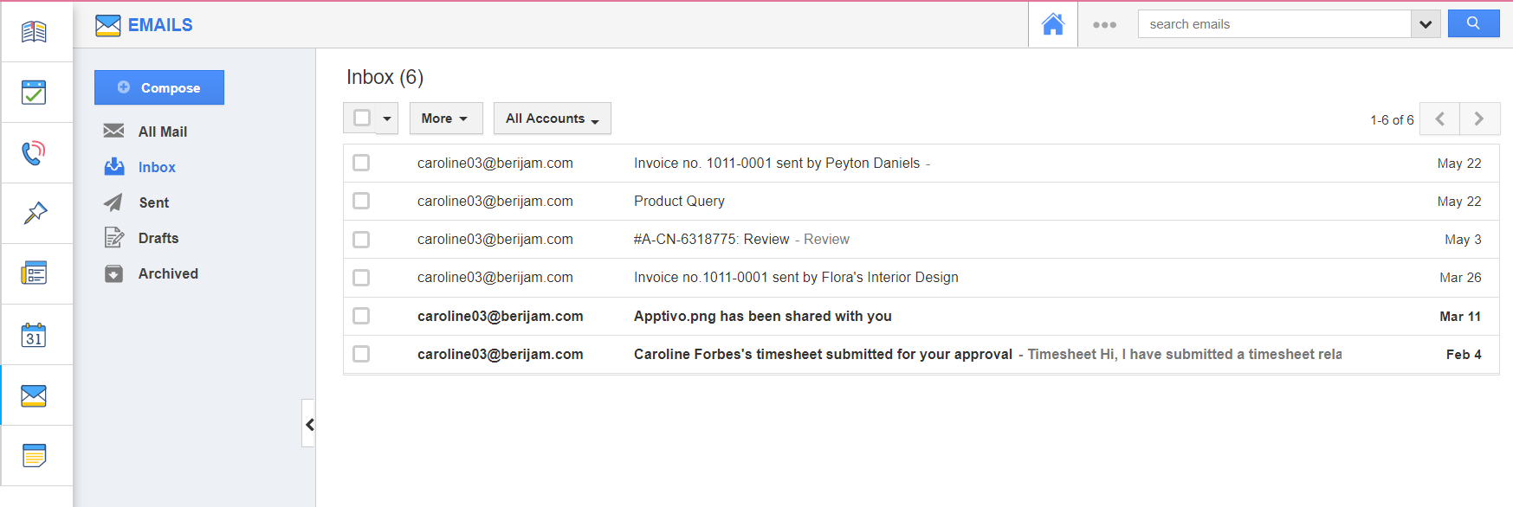
Task: Click into the search emails field
Action: pos(1273,24)
